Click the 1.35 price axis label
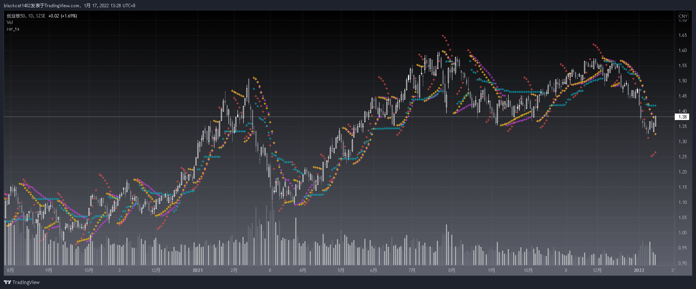This screenshot has width=696, height=289. [683, 126]
